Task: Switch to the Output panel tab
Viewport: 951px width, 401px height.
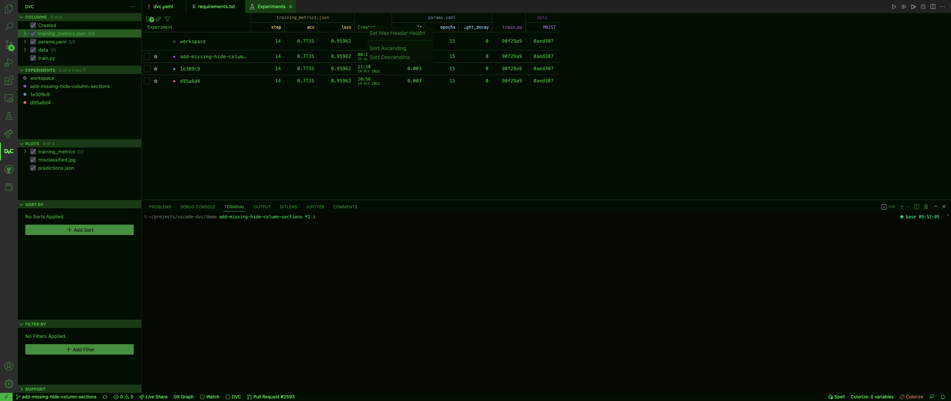Action: point(262,207)
